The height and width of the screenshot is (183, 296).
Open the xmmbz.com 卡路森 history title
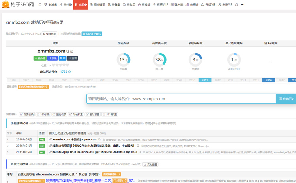point(75,139)
